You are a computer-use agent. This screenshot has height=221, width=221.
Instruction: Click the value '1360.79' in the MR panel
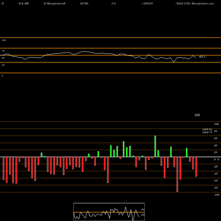pyautogui.click(x=207, y=132)
